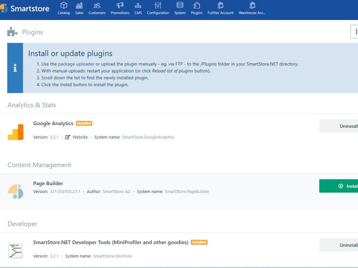Image resolution: width=358 pixels, height=268 pixels.
Task: Open the Promotions menu
Action: pyautogui.click(x=120, y=9)
